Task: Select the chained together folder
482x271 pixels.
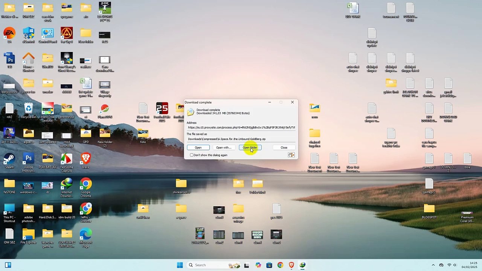Action: (315, 137)
